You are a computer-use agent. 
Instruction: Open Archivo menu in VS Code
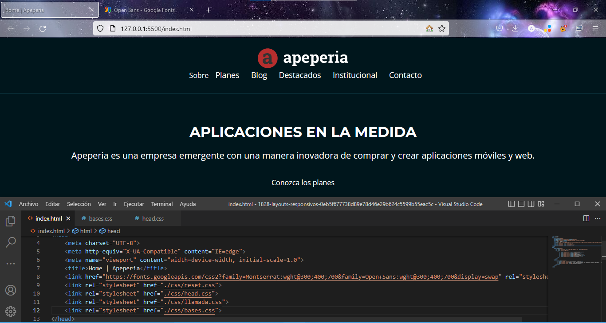pyautogui.click(x=28, y=204)
